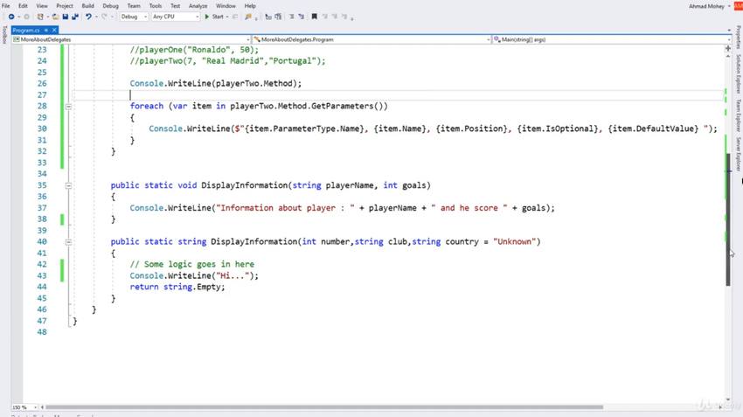Open the Build menu

[x=87, y=6]
